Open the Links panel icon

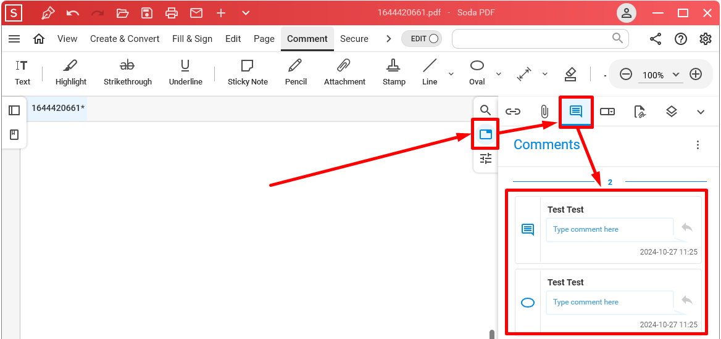(513, 111)
